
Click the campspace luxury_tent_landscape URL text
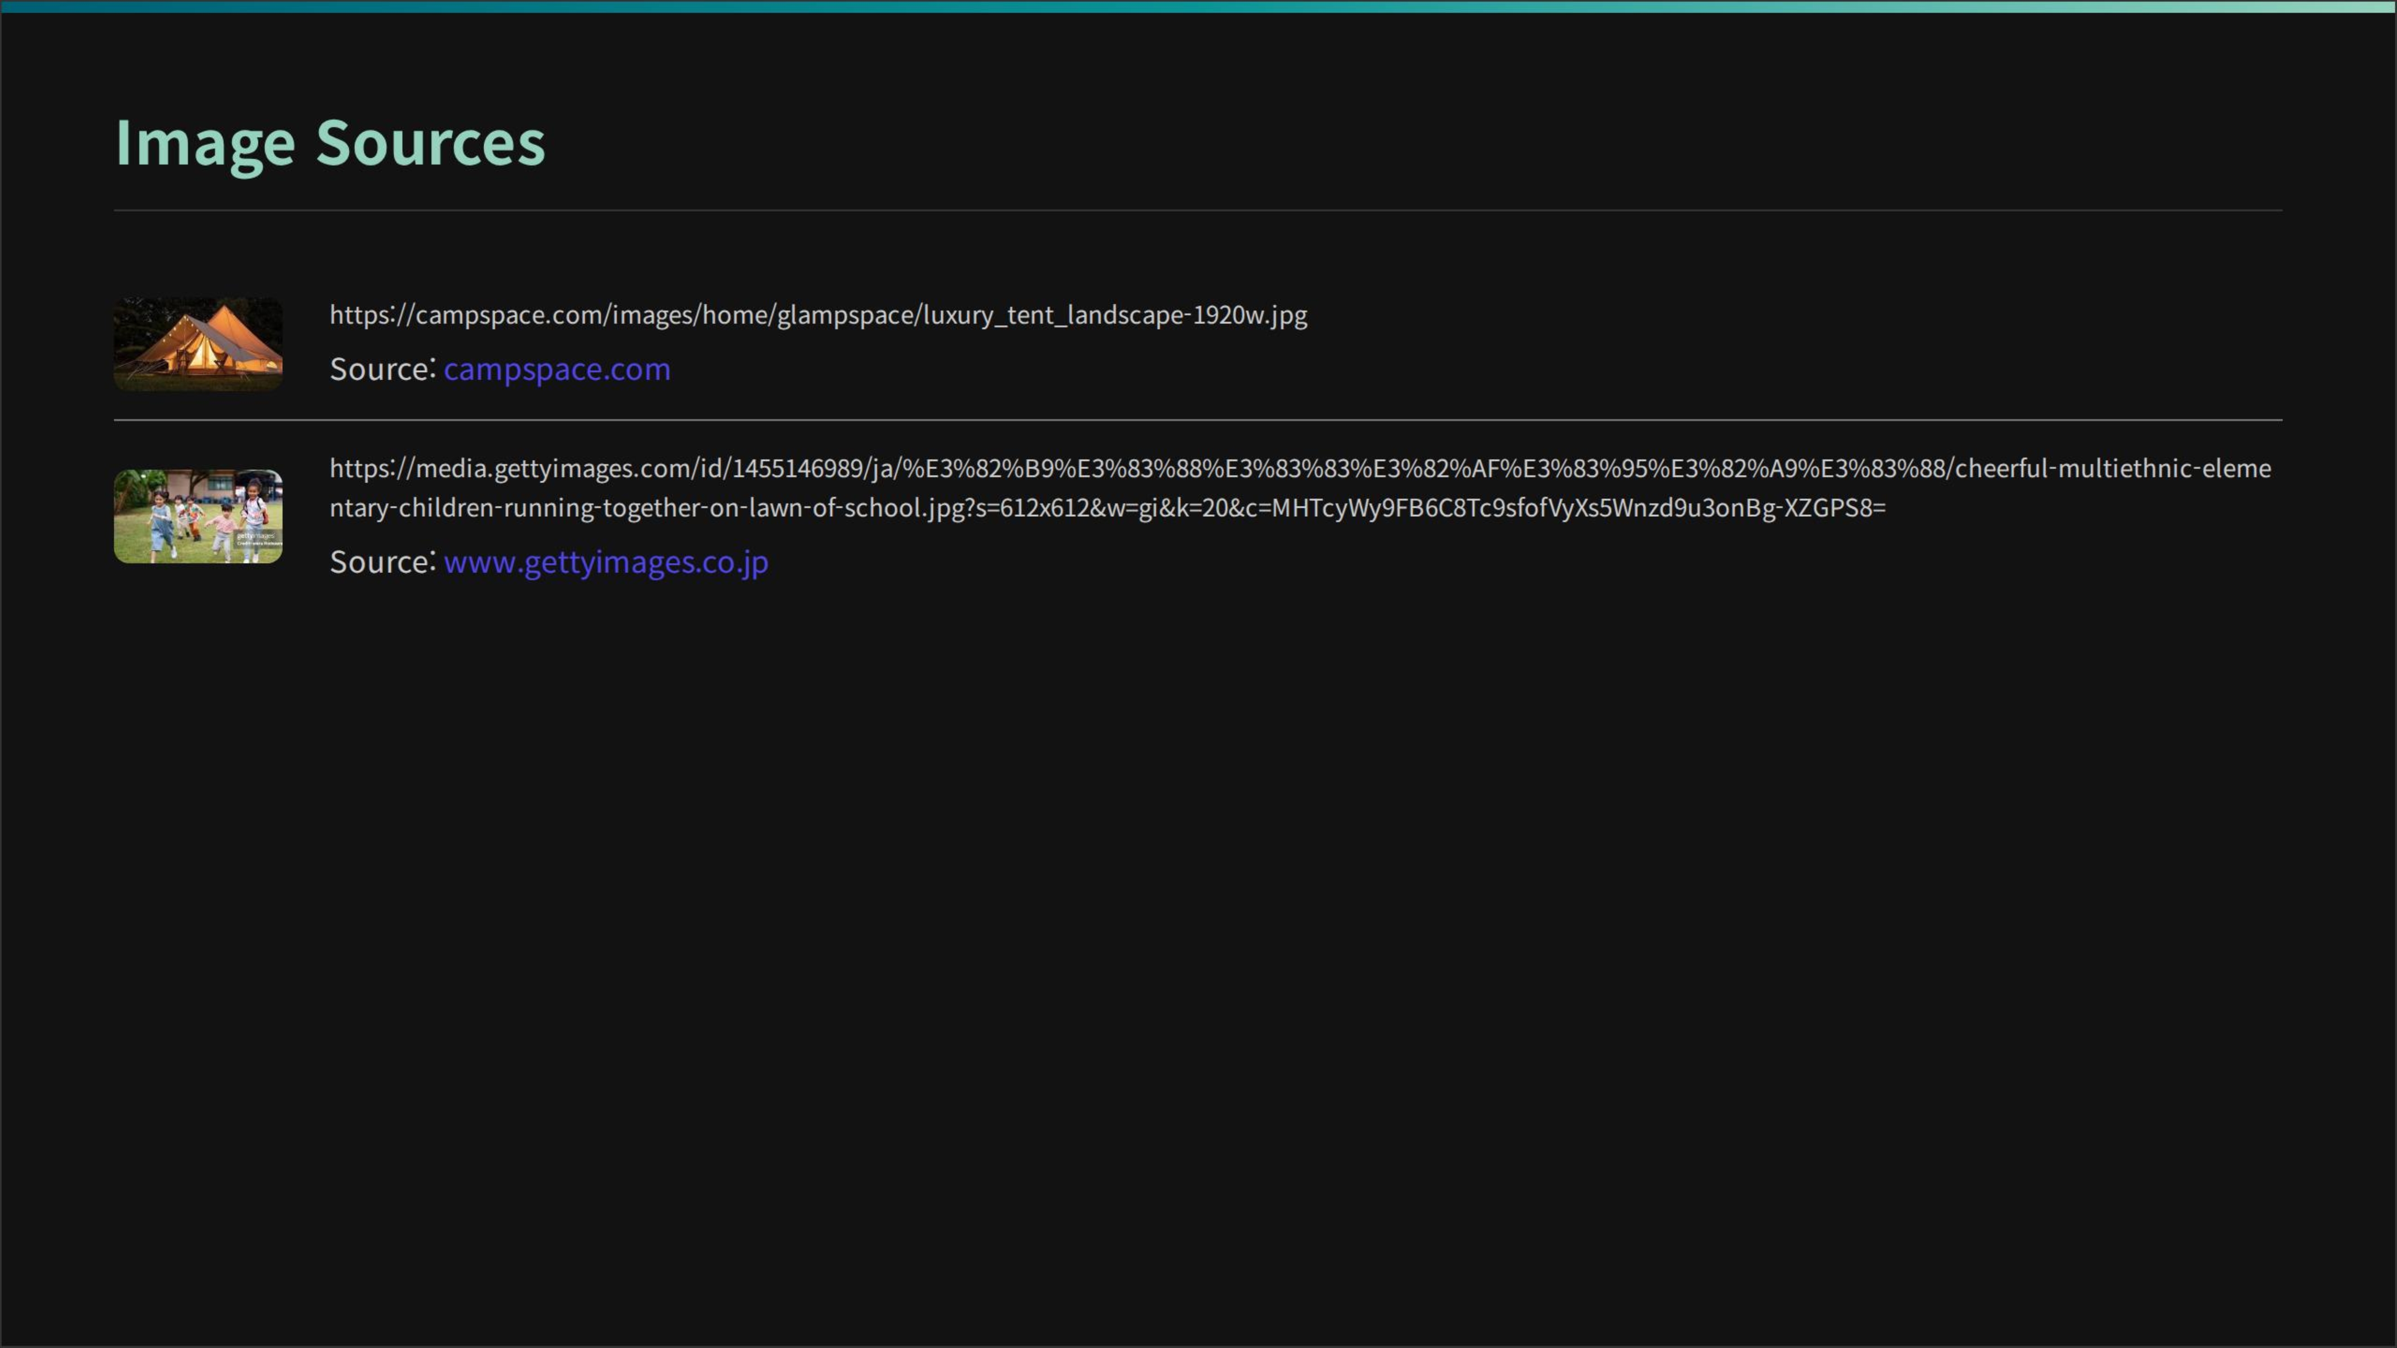point(817,315)
